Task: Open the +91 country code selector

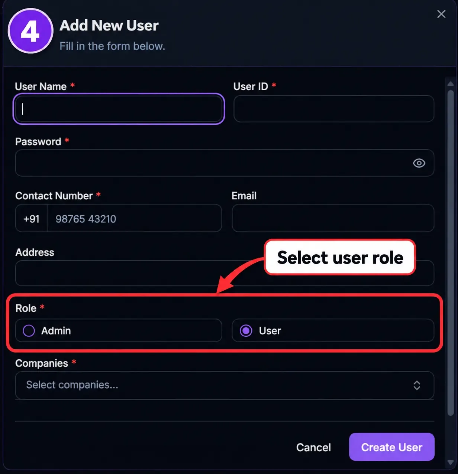Action: [32, 219]
